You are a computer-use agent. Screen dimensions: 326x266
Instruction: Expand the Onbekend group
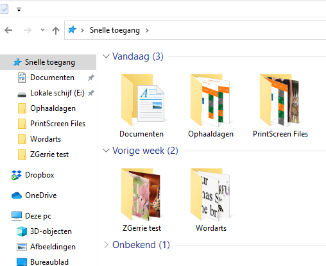coord(106,245)
